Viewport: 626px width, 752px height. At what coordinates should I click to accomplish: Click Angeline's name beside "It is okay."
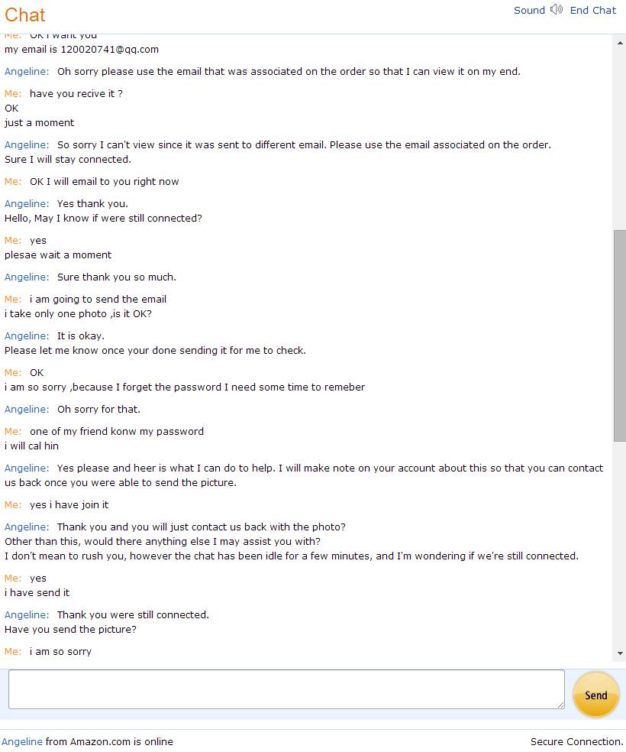tap(27, 335)
